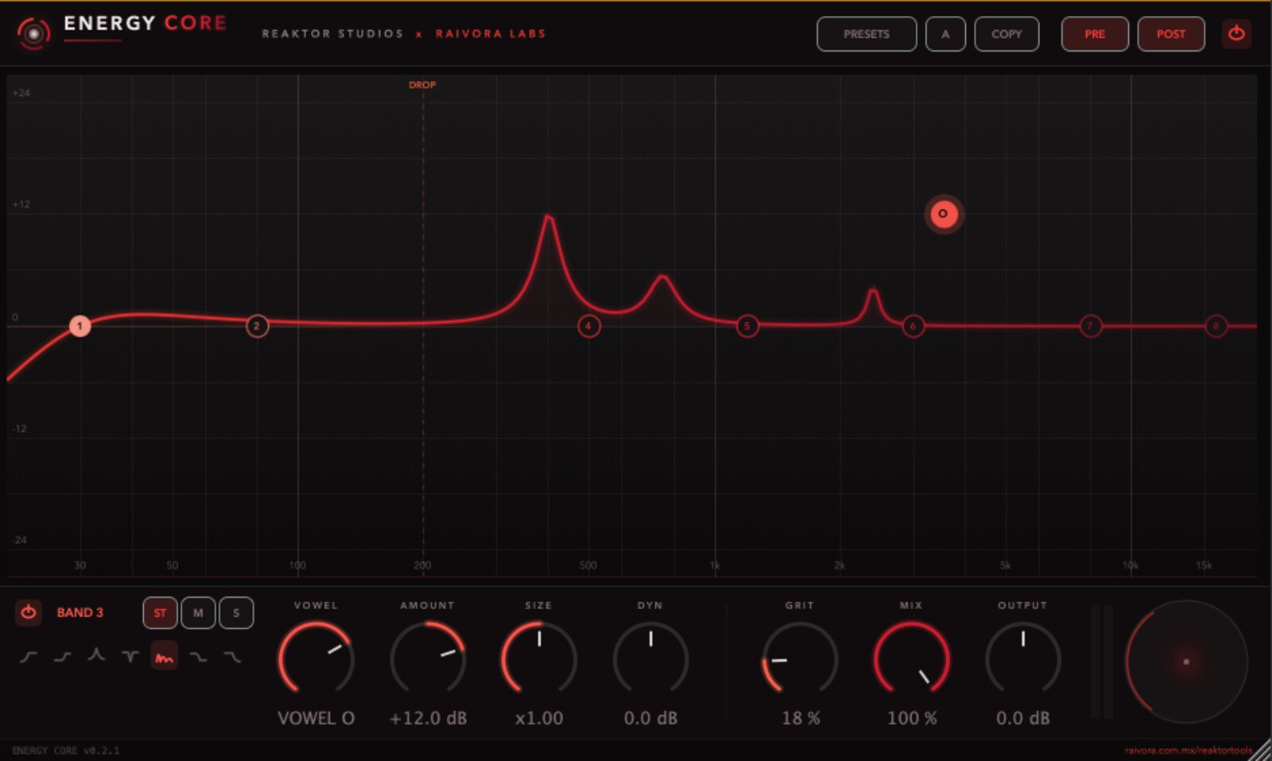Click the SIZE knob
Image resolution: width=1272 pixels, height=761 pixels.
(x=539, y=659)
